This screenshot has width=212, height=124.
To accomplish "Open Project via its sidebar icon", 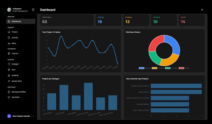I will coord(9,32).
